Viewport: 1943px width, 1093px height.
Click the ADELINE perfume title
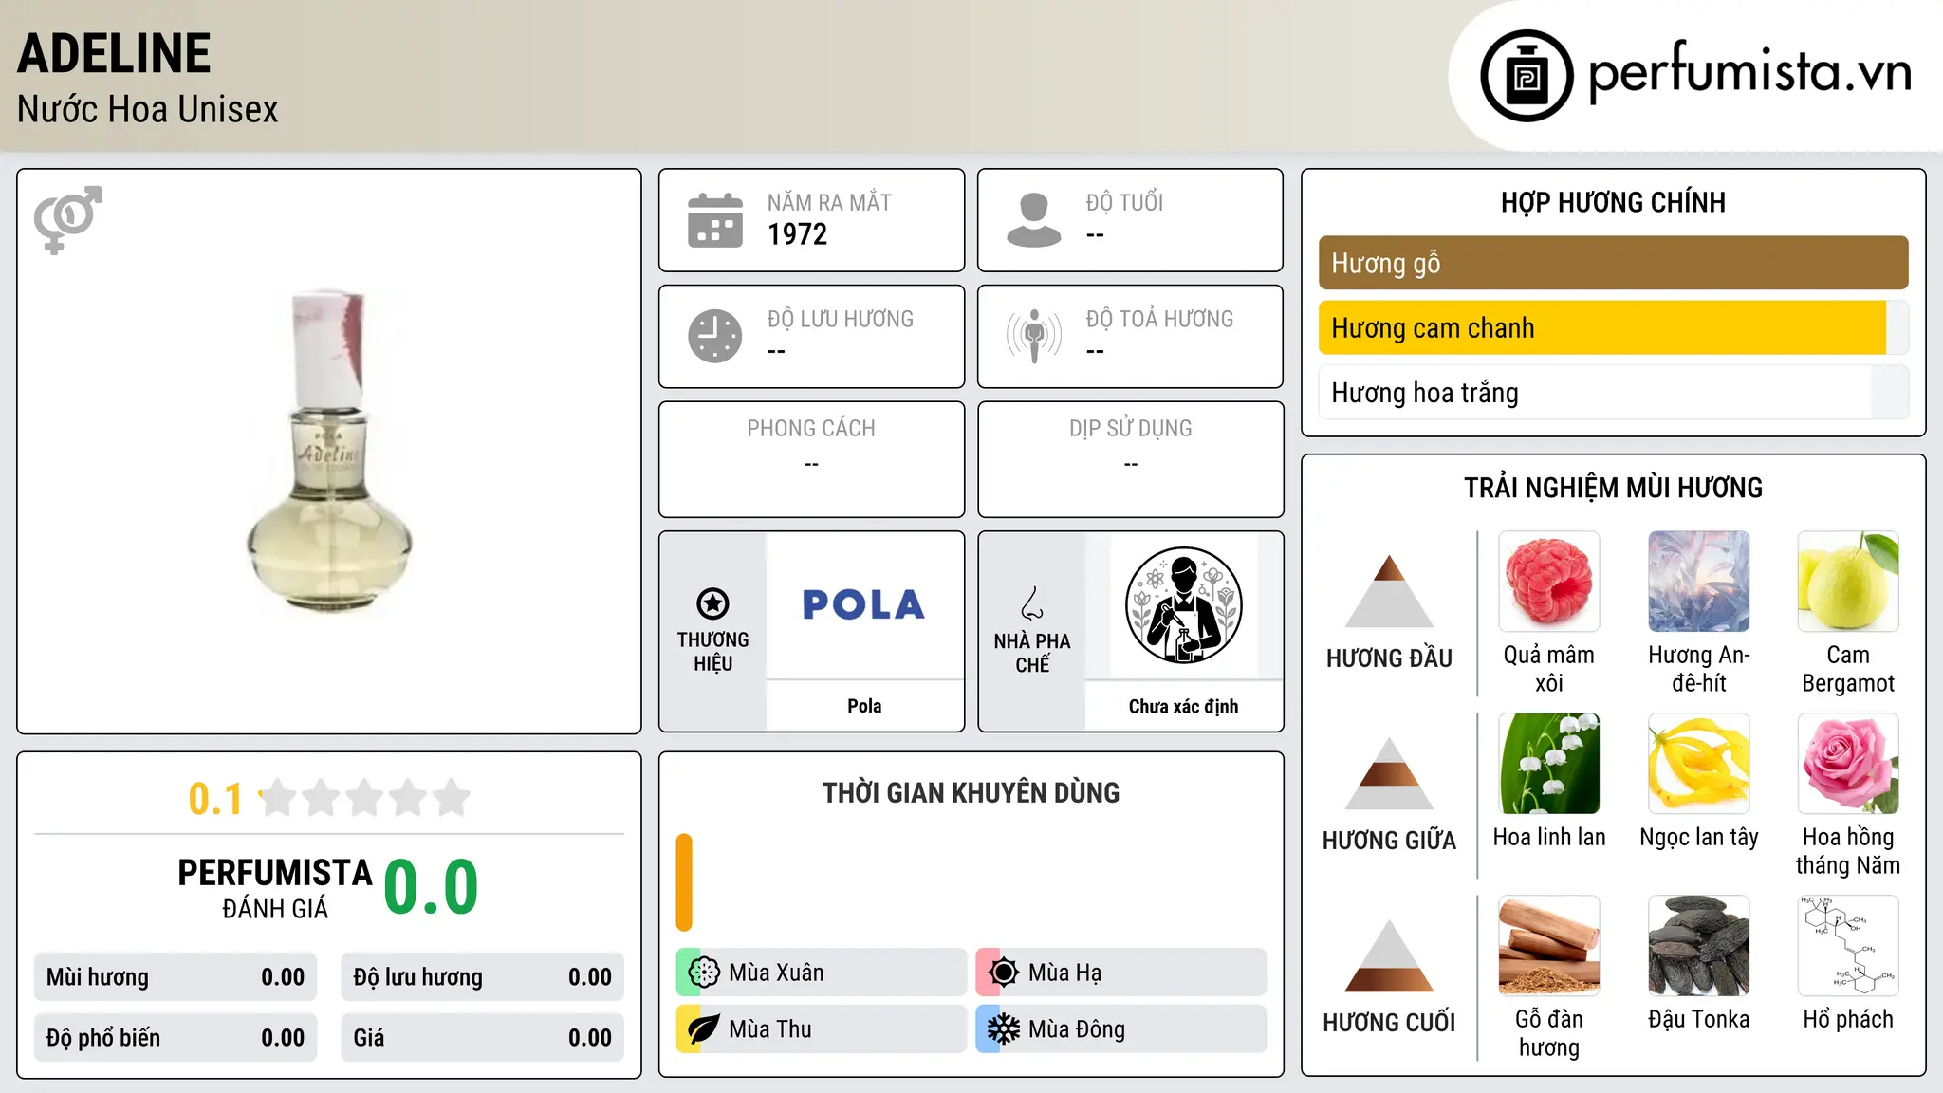[114, 53]
